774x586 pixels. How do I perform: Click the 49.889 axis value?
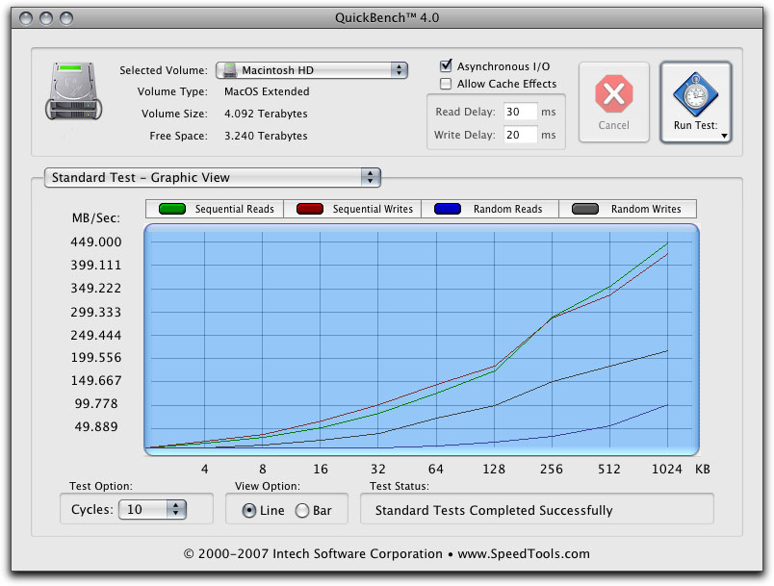click(95, 426)
